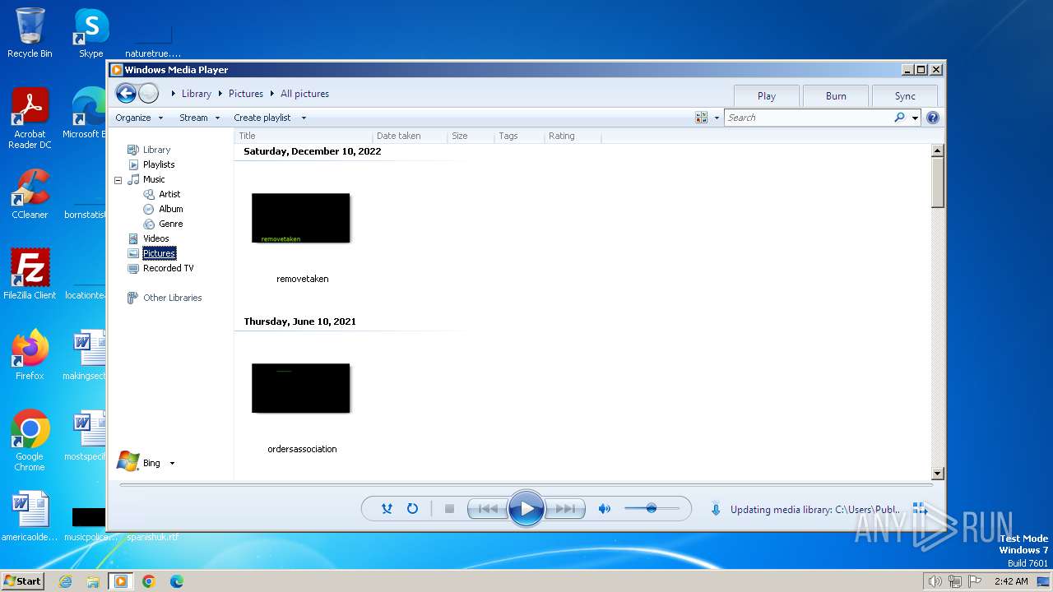
Task: Focus the library Search field
Action: [x=808, y=118]
